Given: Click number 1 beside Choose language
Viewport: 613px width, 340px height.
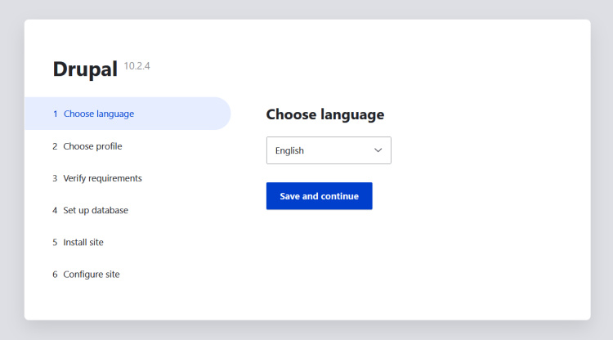Looking at the screenshot, I should 56,114.
